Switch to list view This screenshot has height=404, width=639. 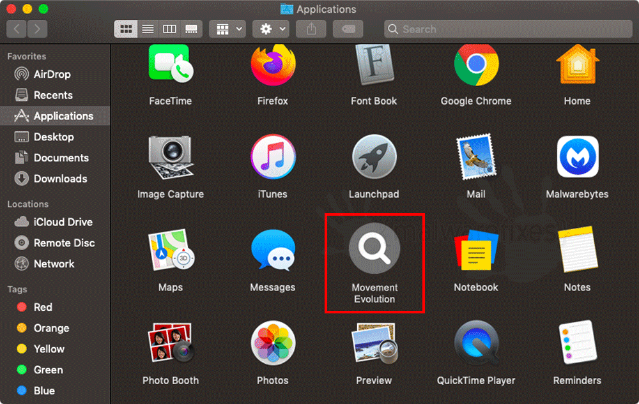tap(148, 29)
